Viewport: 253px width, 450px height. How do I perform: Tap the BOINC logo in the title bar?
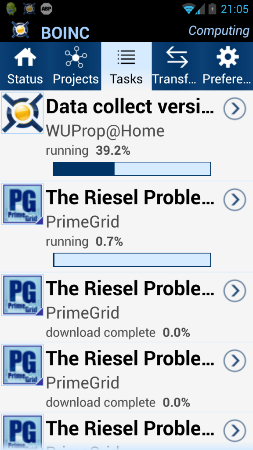20,30
